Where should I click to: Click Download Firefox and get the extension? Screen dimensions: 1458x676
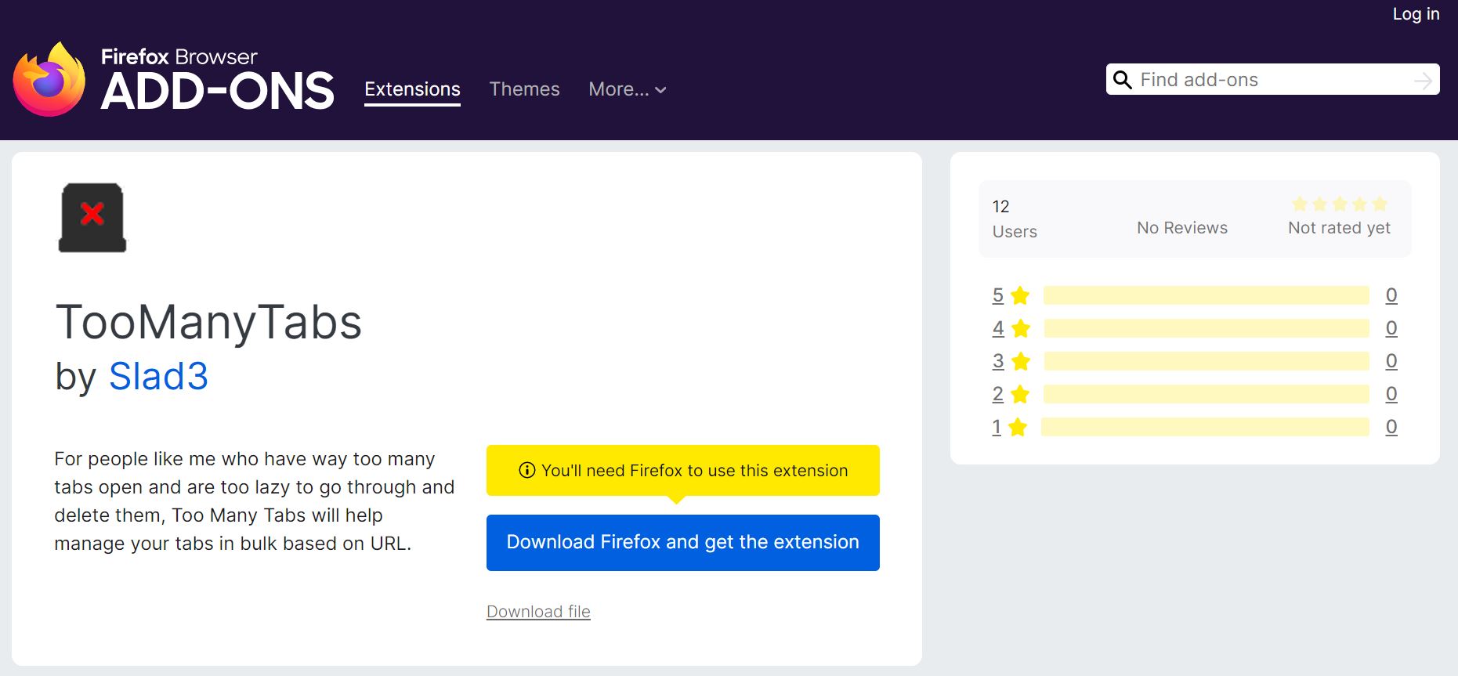(682, 542)
